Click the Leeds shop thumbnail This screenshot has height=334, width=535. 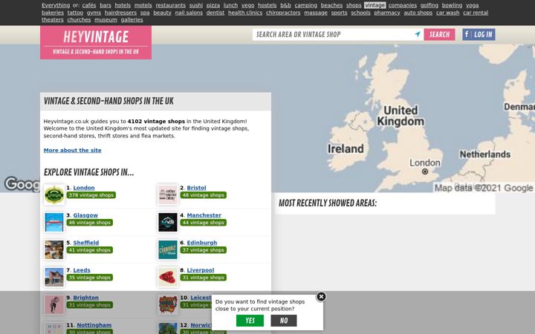click(54, 277)
